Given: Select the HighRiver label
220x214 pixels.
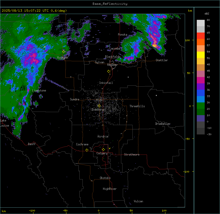Looking at the screenshot, I should point(110,189).
